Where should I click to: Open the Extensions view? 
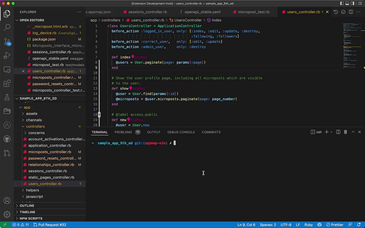7,84
